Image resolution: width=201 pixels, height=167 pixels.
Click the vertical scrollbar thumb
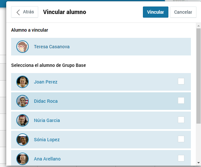(199, 76)
